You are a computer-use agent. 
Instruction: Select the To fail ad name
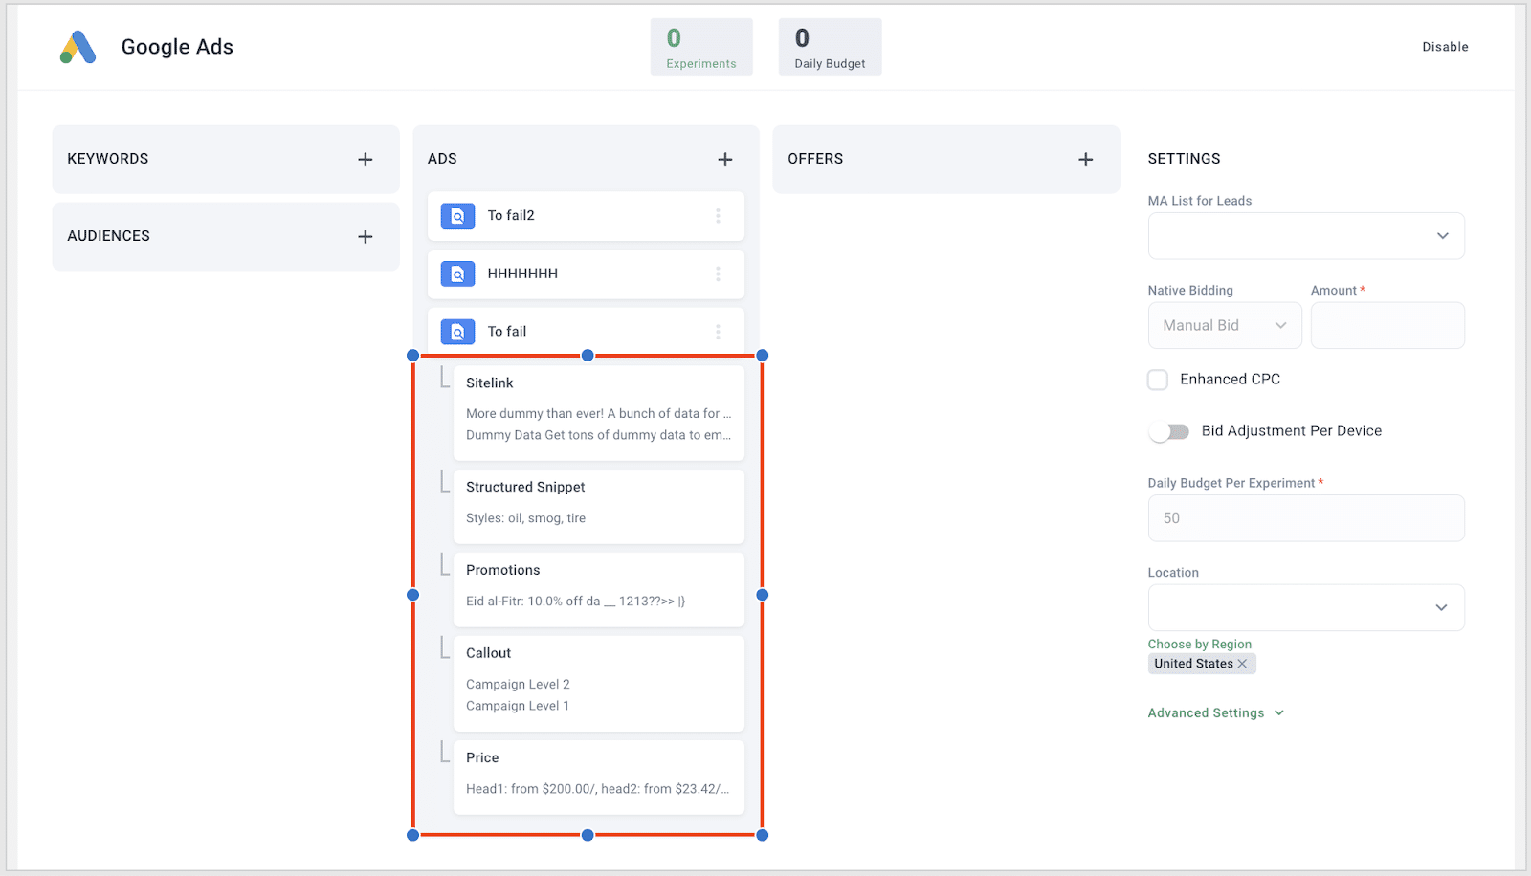pos(507,332)
